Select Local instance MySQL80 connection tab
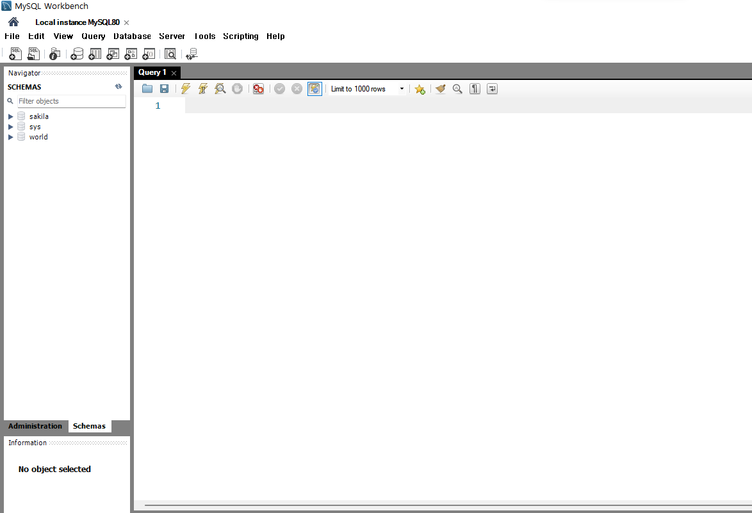 78,22
